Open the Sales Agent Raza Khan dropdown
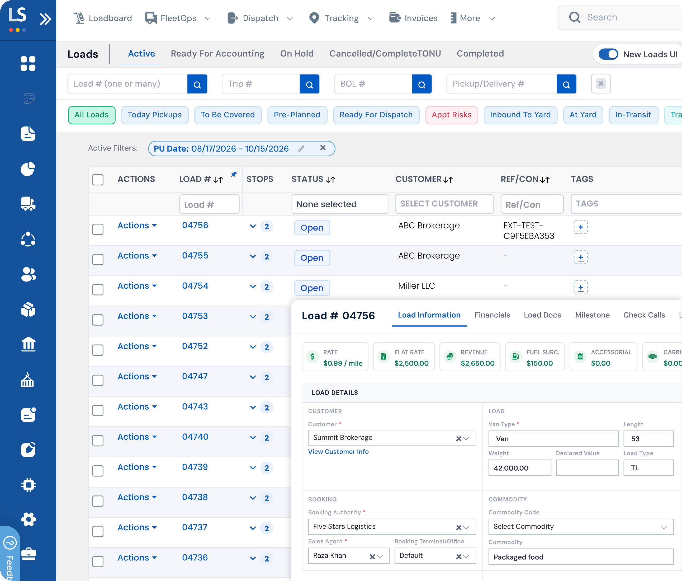 pyautogui.click(x=349, y=556)
